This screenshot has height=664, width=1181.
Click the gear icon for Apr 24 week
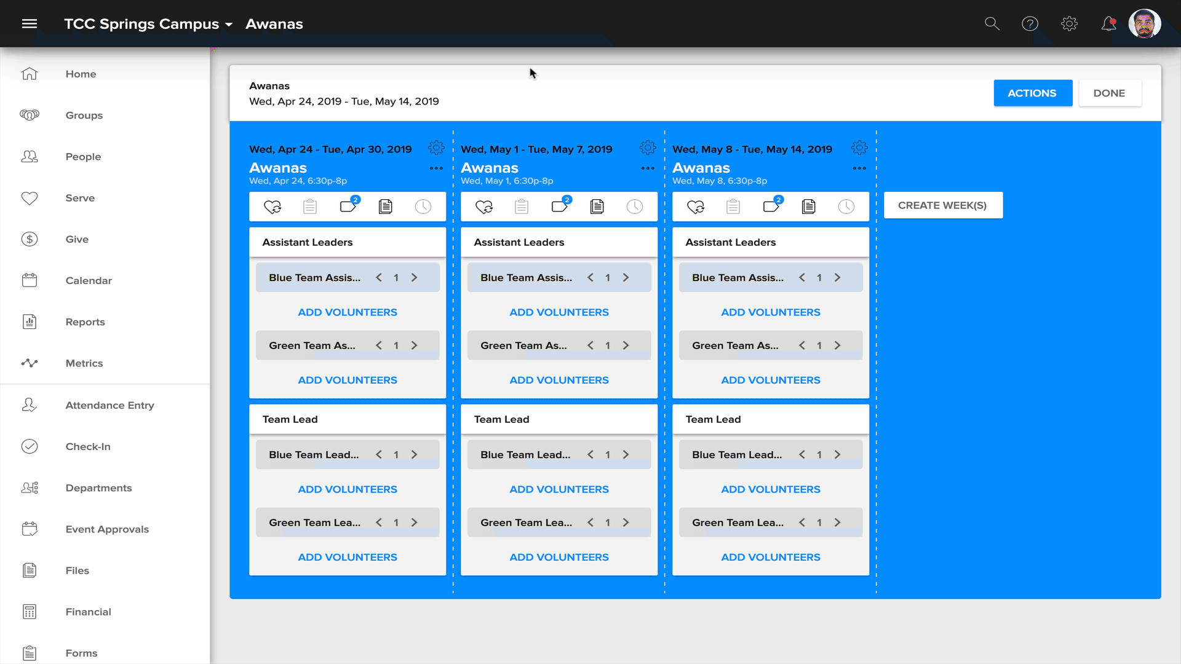(x=436, y=148)
